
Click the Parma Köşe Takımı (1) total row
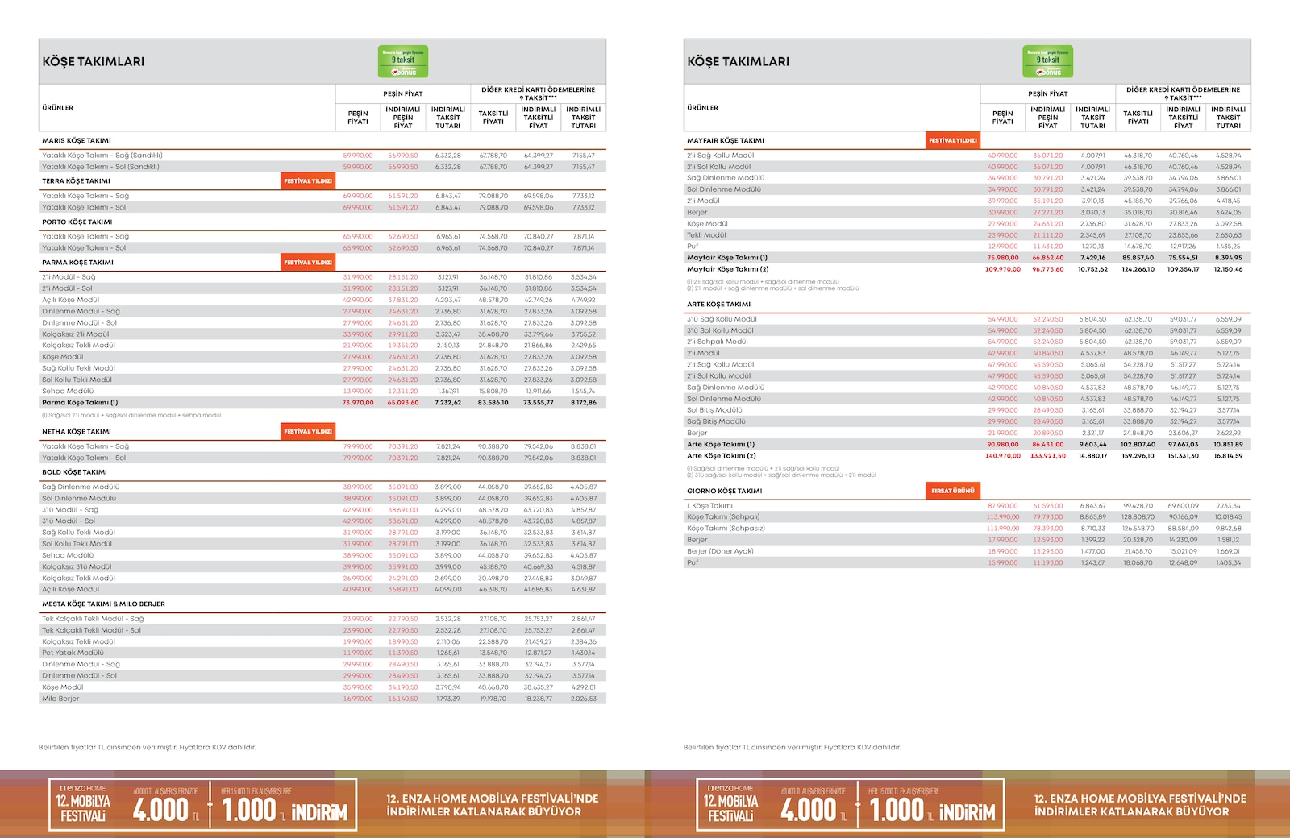coord(322,403)
